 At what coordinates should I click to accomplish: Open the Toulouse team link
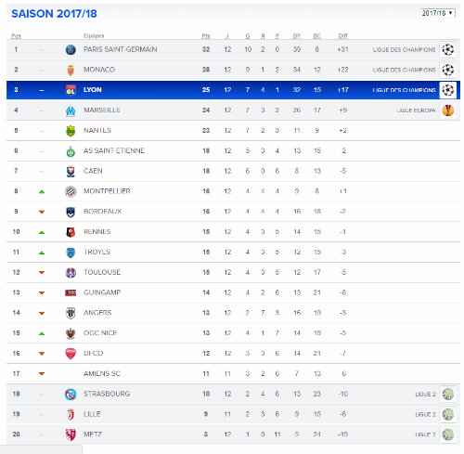(102, 272)
